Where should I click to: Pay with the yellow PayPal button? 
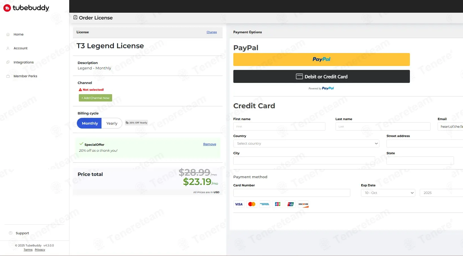coord(321,59)
